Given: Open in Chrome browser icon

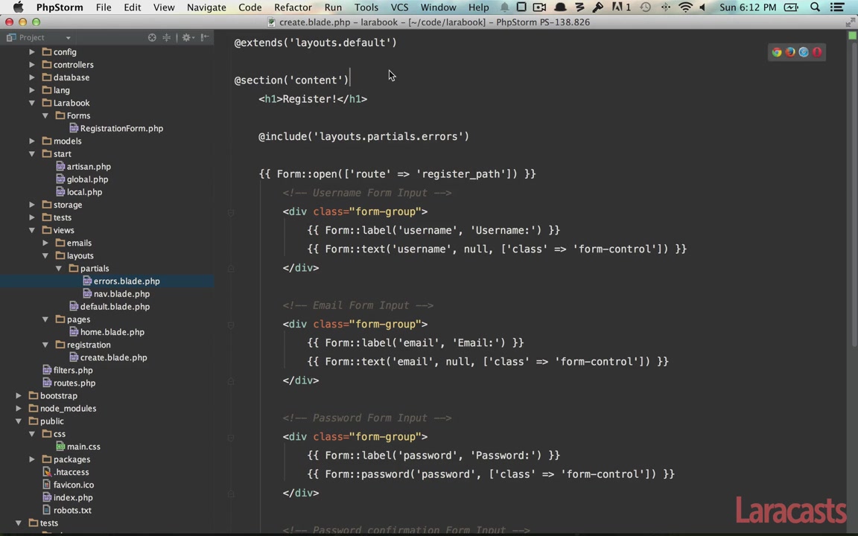Looking at the screenshot, I should 777,53.
